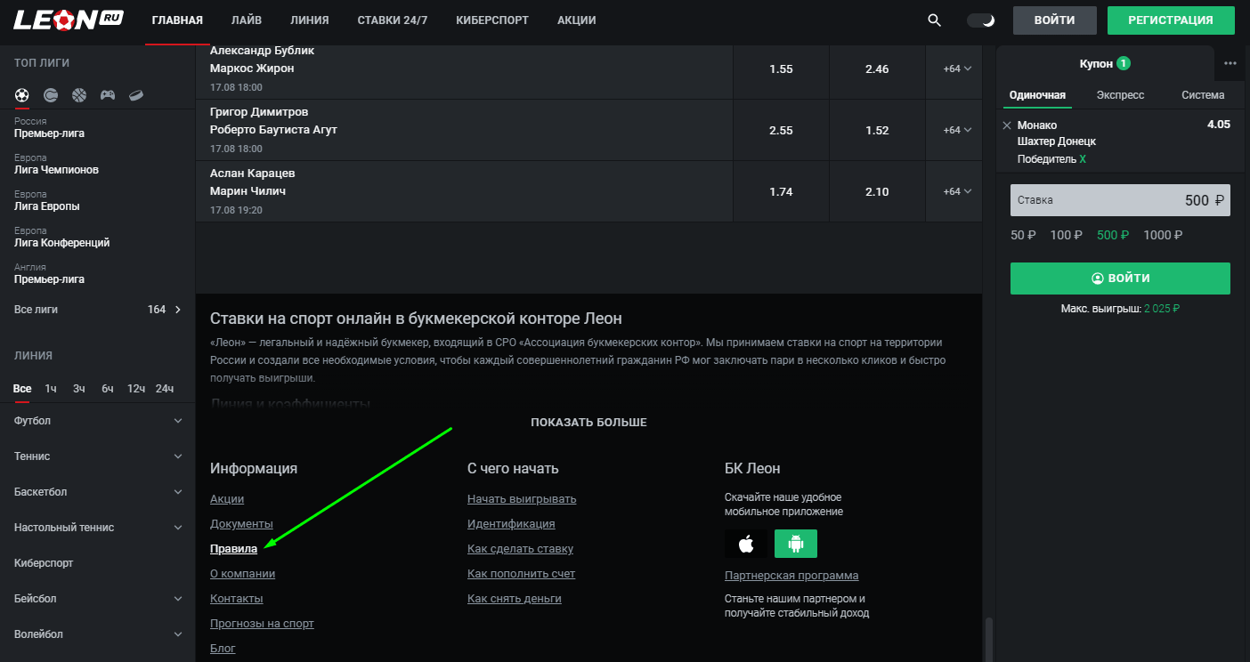The image size is (1250, 662).
Task: Click the Leon.ru logo
Action: [69, 20]
